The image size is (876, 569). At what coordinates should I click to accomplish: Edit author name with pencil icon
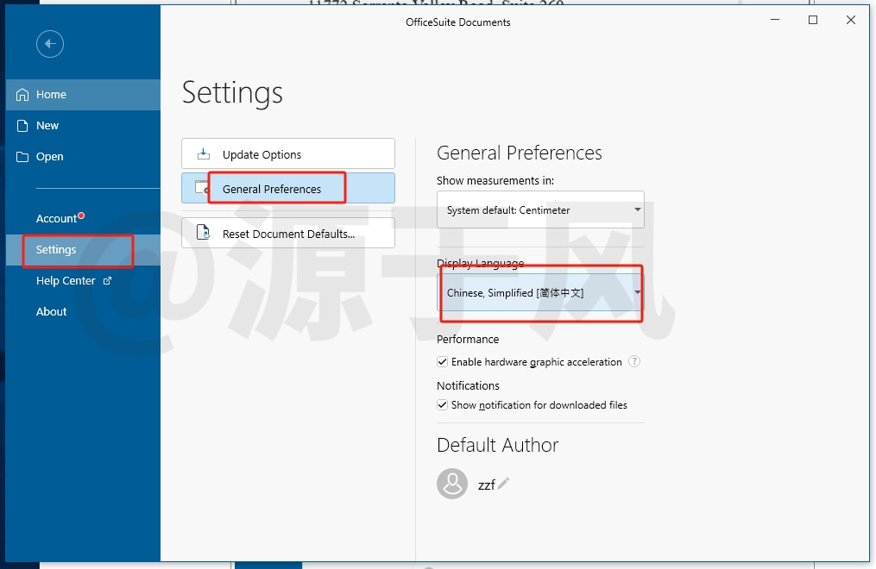503,483
